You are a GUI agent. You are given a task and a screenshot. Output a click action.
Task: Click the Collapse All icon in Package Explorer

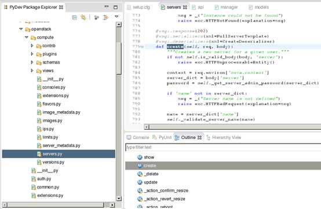pos(75,17)
